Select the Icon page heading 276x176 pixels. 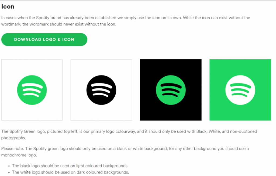tap(8, 6)
